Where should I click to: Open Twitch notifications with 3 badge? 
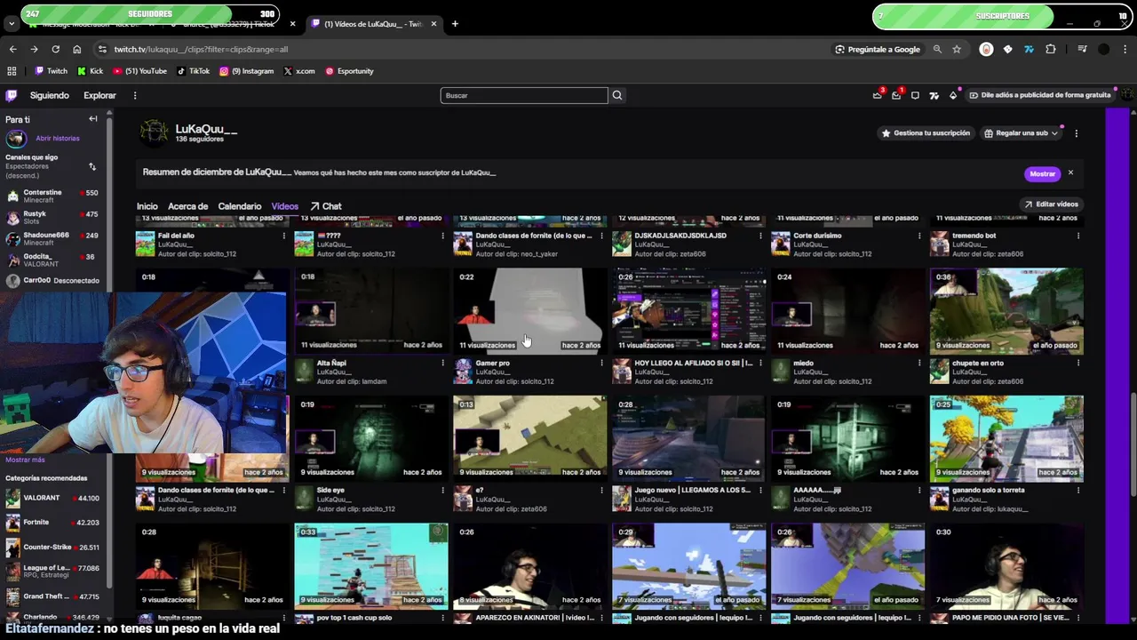[x=878, y=95]
